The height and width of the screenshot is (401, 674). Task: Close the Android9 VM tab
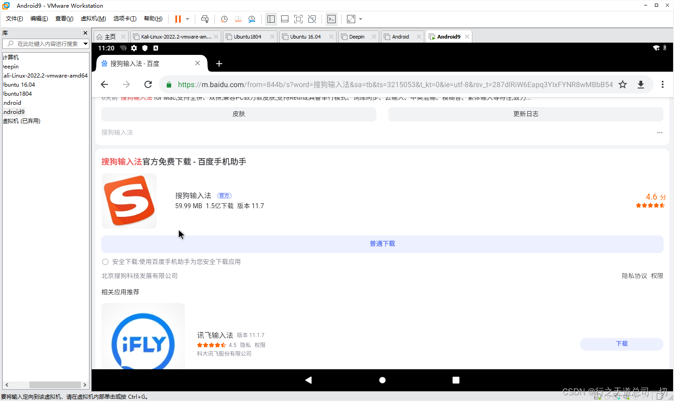point(467,37)
